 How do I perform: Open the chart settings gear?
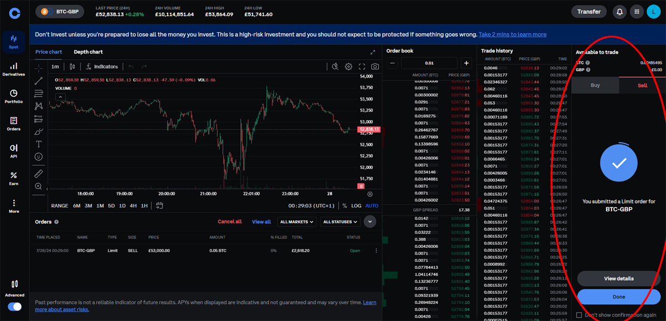(x=349, y=67)
